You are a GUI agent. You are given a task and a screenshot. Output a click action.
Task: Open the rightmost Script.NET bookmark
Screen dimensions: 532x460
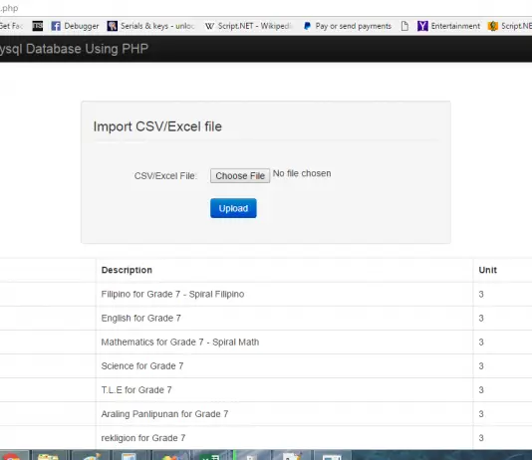[x=510, y=26]
